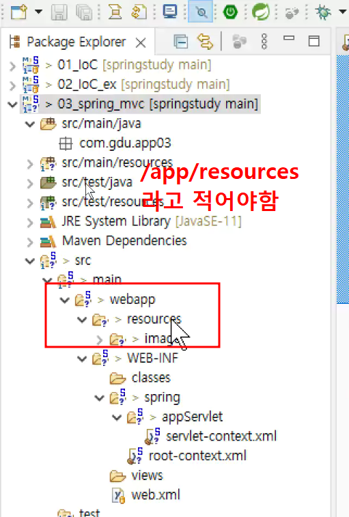
Task: Open Package Explorer View Menu three dots
Action: pyautogui.click(x=264, y=42)
